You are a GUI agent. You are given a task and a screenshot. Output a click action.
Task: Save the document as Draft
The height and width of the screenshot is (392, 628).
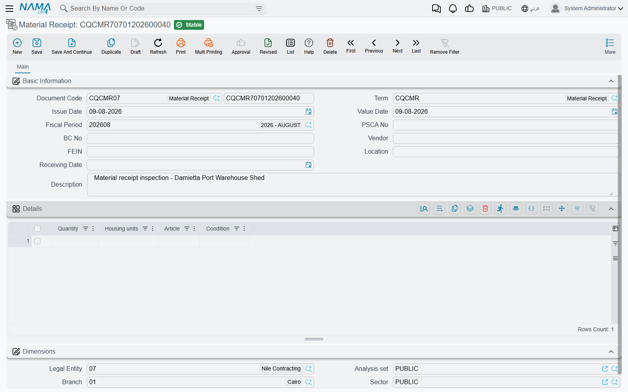pyautogui.click(x=135, y=46)
